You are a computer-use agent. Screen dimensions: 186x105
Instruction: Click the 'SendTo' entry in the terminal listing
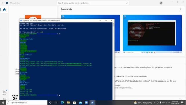point(23,81)
